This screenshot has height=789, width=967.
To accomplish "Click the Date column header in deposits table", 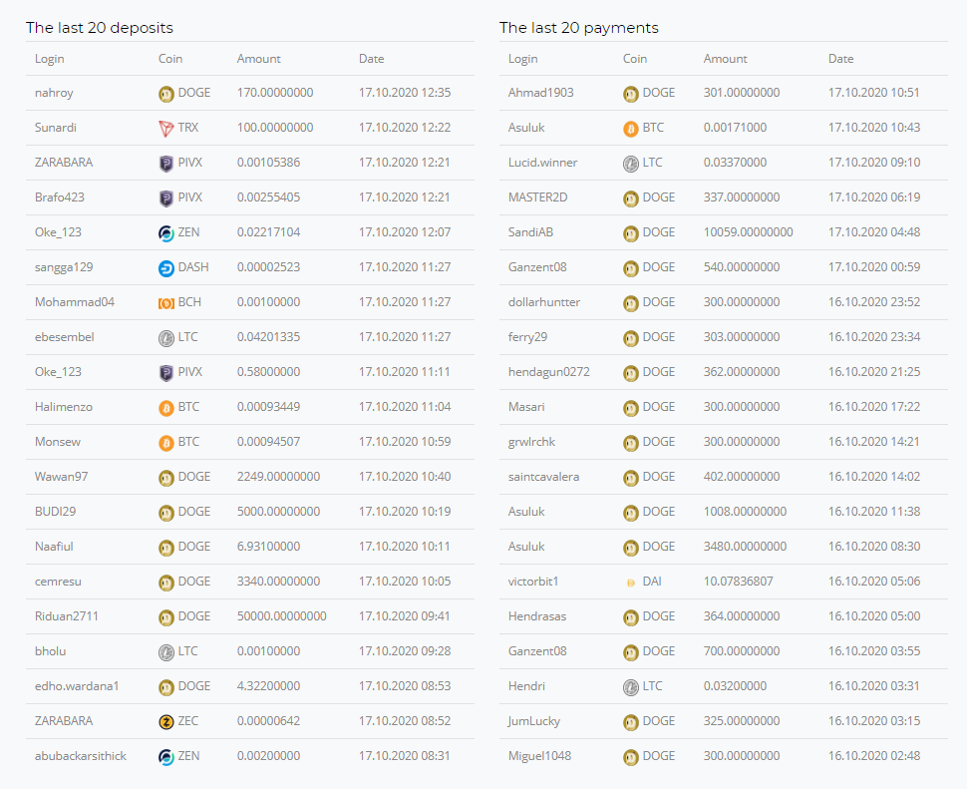I will click(x=371, y=59).
